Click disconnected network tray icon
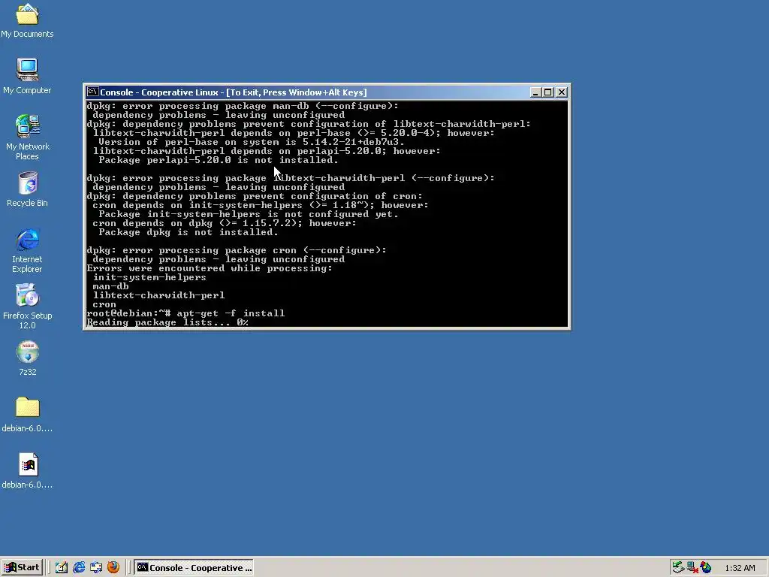The image size is (769, 577). [x=692, y=568]
